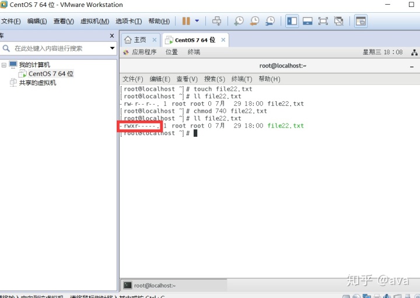Send Ctrl+Alt+Del to the virtual machine
This screenshot has width=420, height=298.
(x=216, y=21)
